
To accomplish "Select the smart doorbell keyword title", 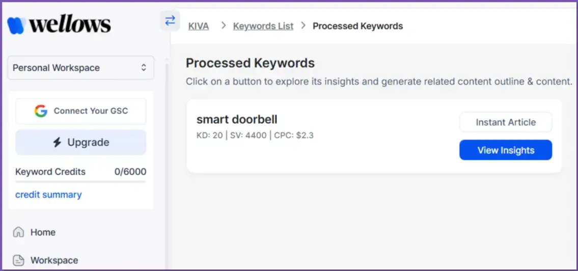I will click(x=237, y=120).
